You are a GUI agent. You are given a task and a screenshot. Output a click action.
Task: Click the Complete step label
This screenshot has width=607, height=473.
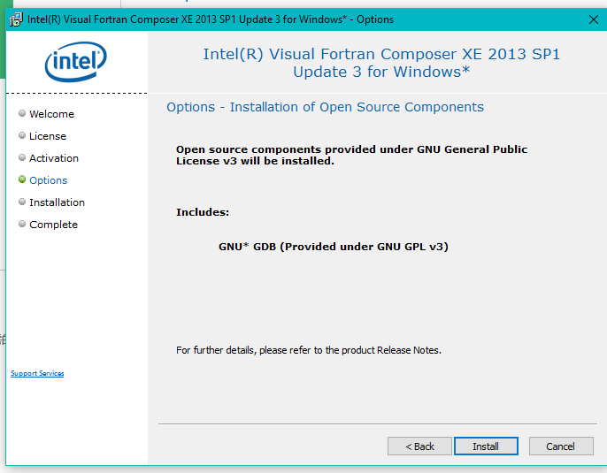pyautogui.click(x=53, y=225)
